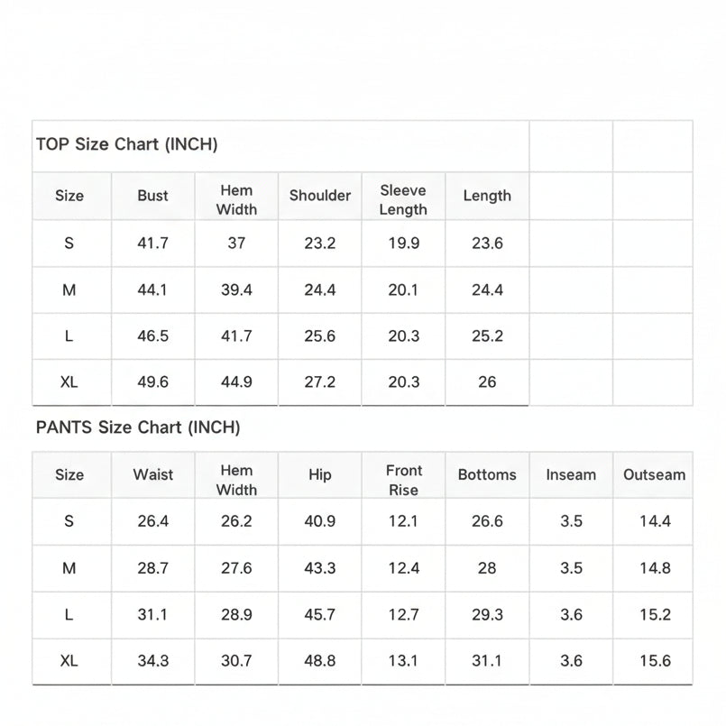Select the Bust column header
726x726 pixels.
[152, 196]
